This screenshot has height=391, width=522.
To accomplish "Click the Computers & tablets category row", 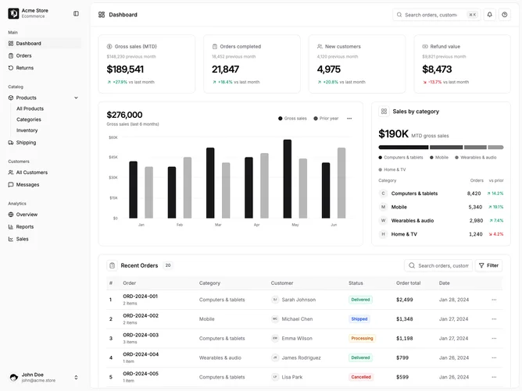I will click(x=441, y=194).
